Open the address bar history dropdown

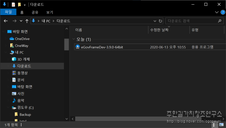[x=155, y=21]
